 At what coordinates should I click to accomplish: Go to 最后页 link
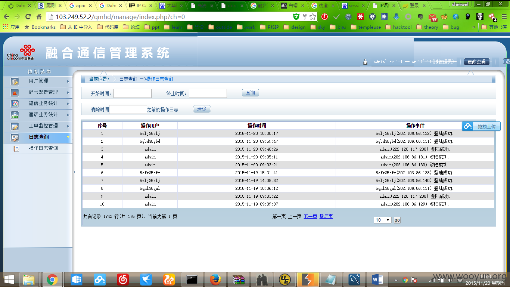(x=326, y=216)
